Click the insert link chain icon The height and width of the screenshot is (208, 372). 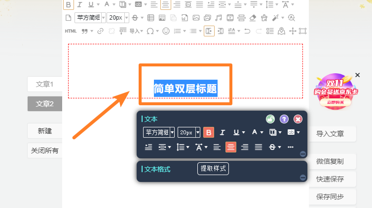[x=100, y=31]
